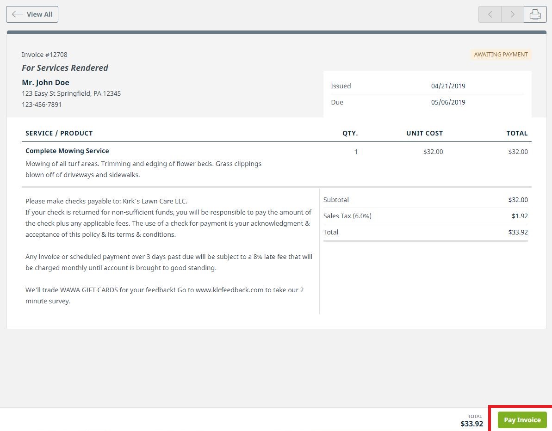Click the print invoice icon
552x431 pixels.
pos(535,14)
